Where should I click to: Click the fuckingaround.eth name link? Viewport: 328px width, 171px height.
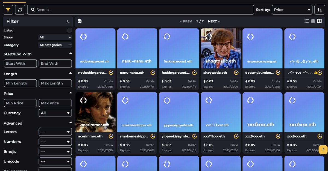pos(175,73)
